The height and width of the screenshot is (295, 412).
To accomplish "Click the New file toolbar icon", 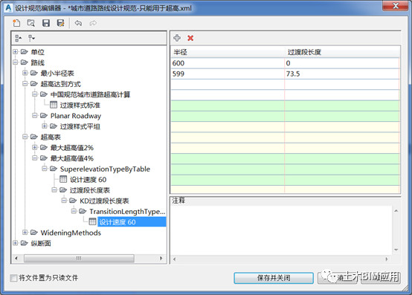I will click(16, 23).
